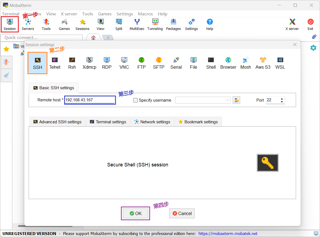This screenshot has height=237, width=320.
Task: Enable the Specify username checkbox
Action: click(135, 100)
